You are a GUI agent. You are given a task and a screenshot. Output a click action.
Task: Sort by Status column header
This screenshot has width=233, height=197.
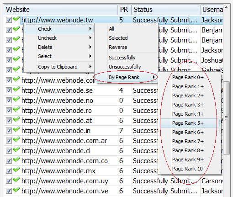coord(166,10)
